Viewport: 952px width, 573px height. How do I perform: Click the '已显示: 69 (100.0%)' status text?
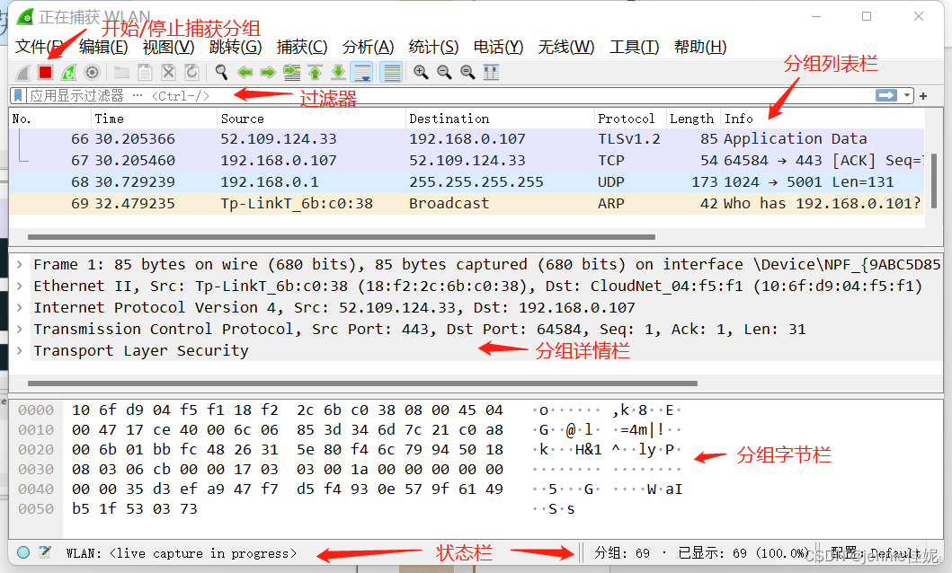(x=743, y=553)
